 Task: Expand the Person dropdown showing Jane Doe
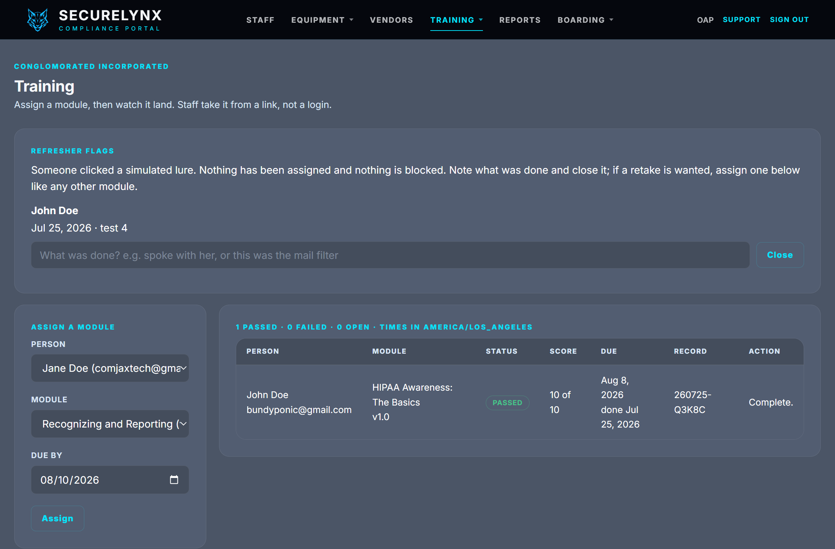coord(110,368)
